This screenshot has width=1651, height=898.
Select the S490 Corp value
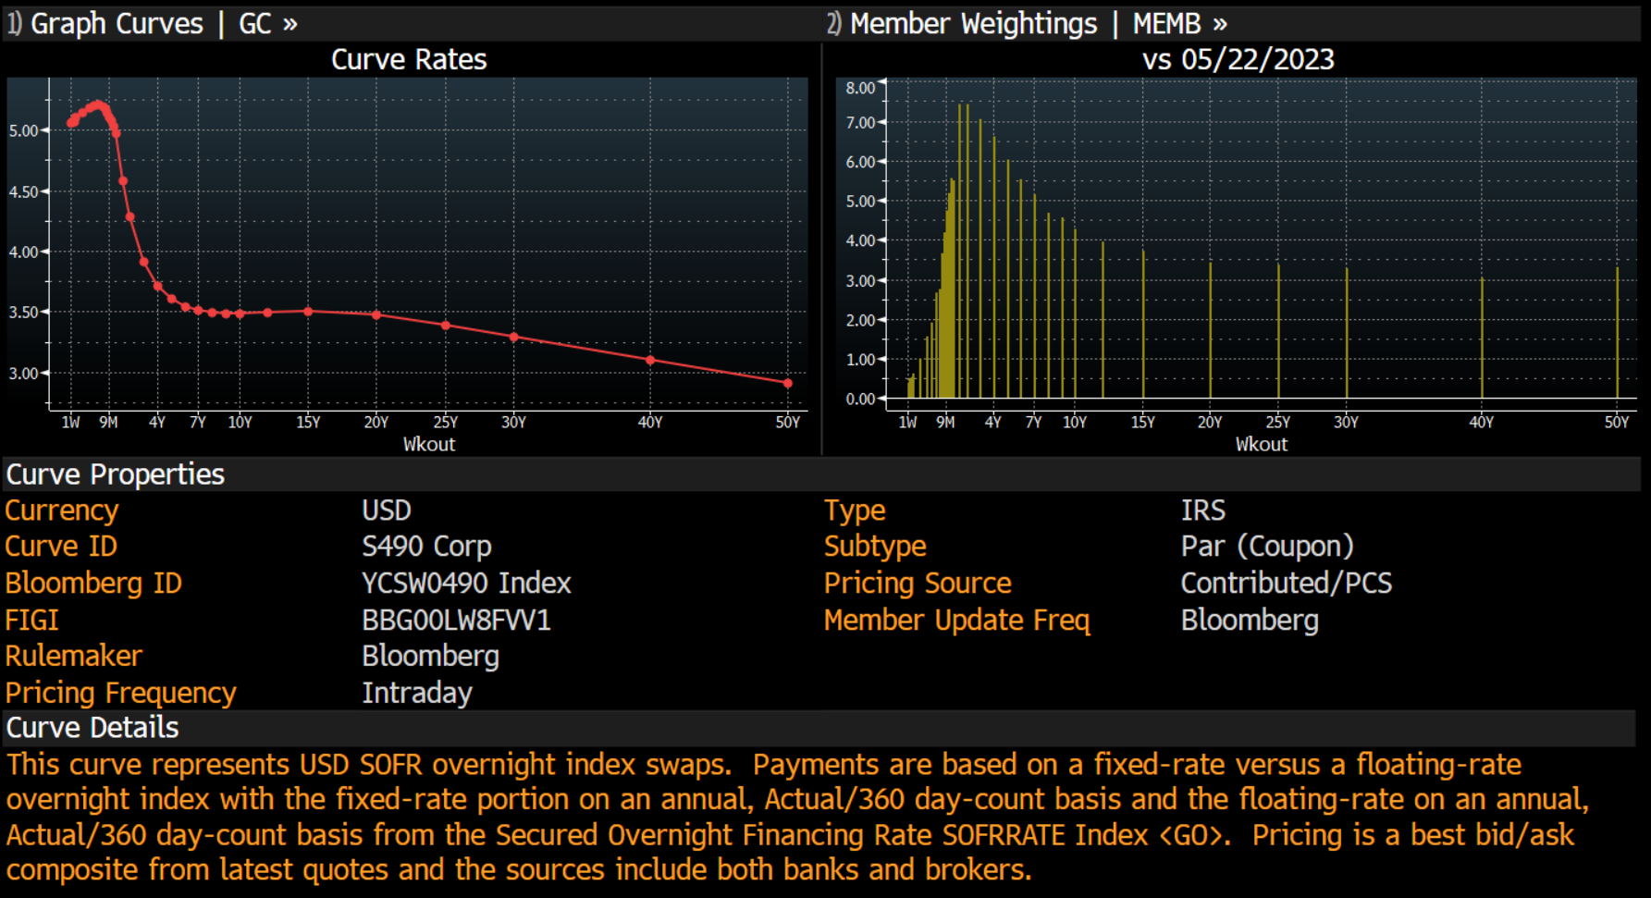(x=426, y=547)
